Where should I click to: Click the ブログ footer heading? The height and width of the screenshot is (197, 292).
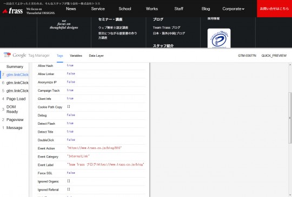click(158, 19)
